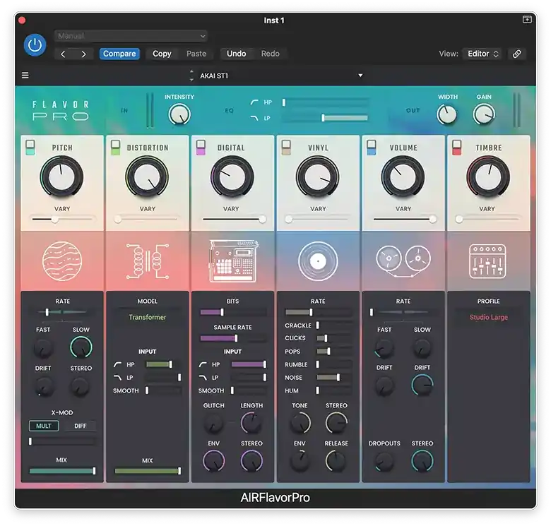Image resolution: width=551 pixels, height=526 pixels.
Task: Click the EQ LP filter icon
Action: (254, 118)
